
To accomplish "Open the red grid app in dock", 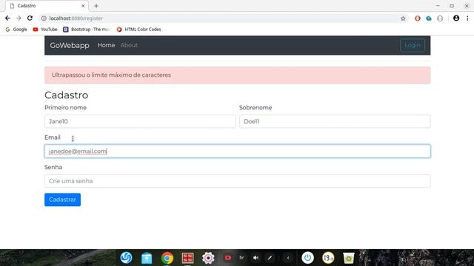I will [187, 258].
